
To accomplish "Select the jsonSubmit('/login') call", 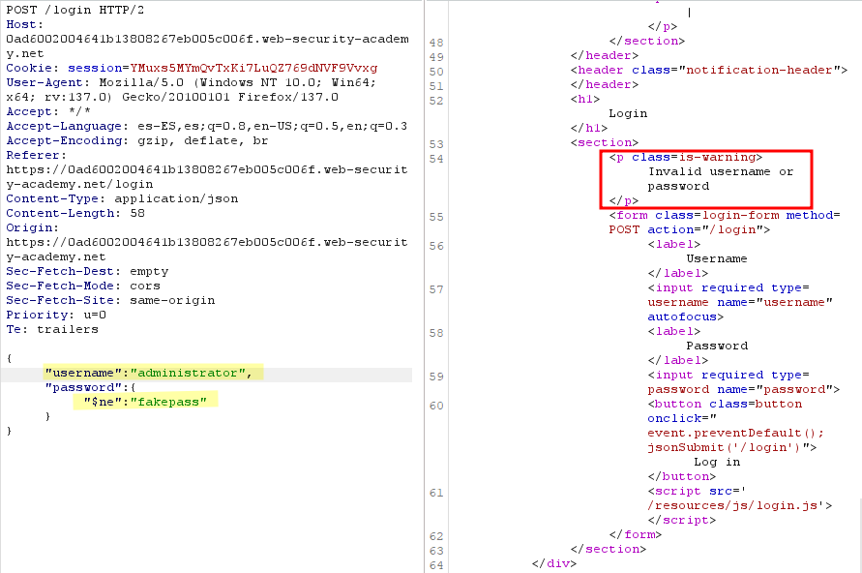I will point(724,447).
